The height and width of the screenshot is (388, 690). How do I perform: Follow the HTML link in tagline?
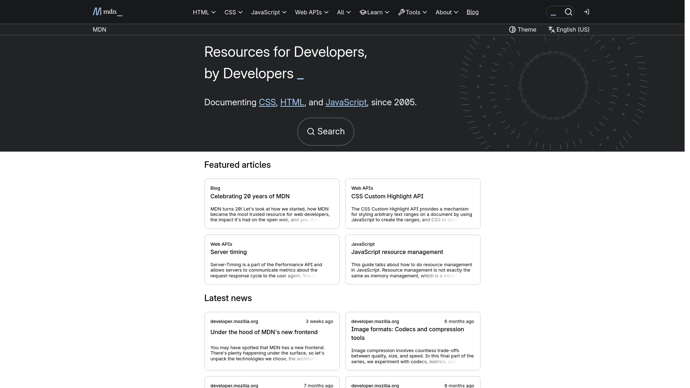(292, 102)
